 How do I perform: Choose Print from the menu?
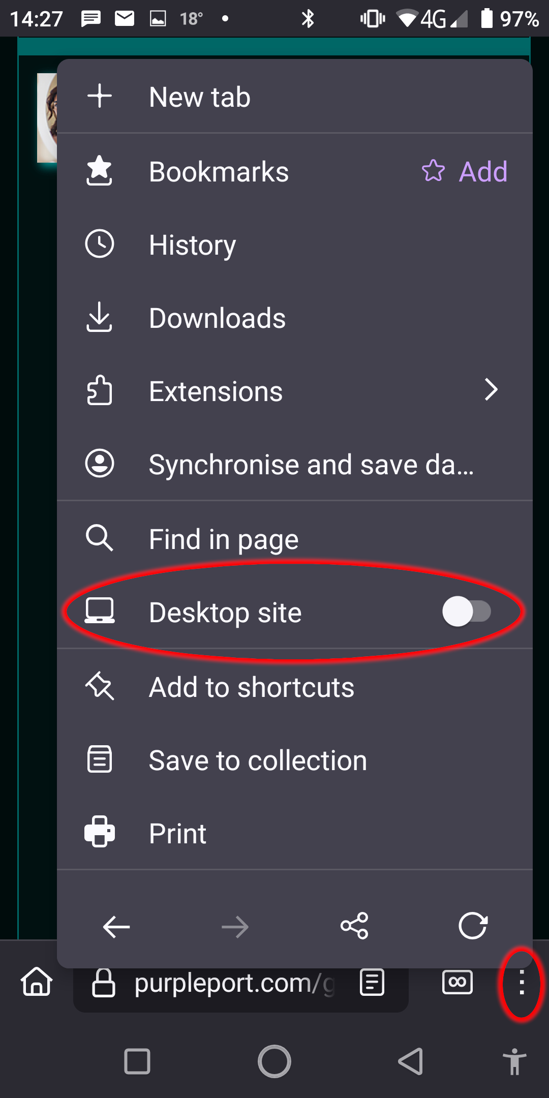tap(295, 833)
